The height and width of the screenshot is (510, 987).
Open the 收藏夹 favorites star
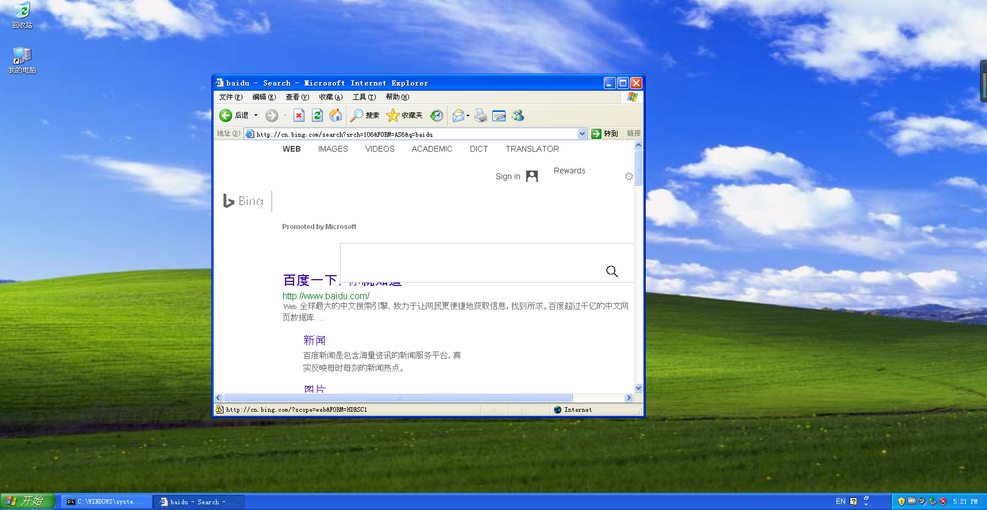[404, 115]
